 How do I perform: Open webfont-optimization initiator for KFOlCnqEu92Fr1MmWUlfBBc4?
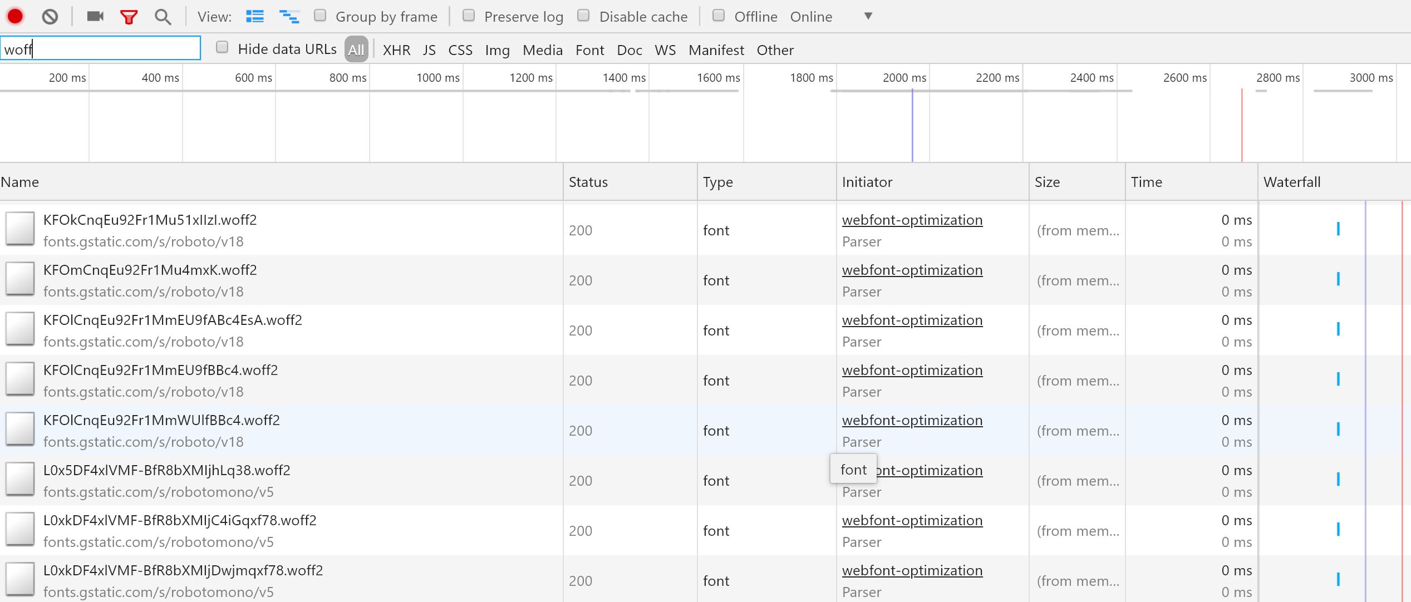[912, 420]
